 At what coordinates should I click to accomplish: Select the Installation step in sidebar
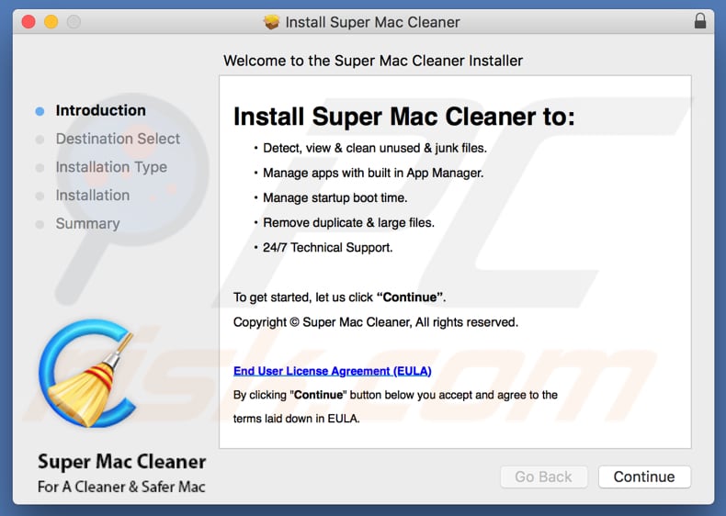(x=93, y=196)
